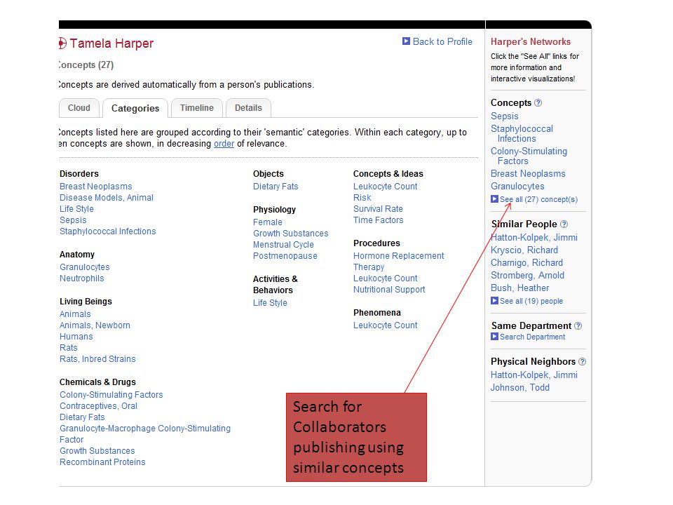Open Dietary Fats under Objects
Viewport: 673px width, 505px height.
click(276, 187)
